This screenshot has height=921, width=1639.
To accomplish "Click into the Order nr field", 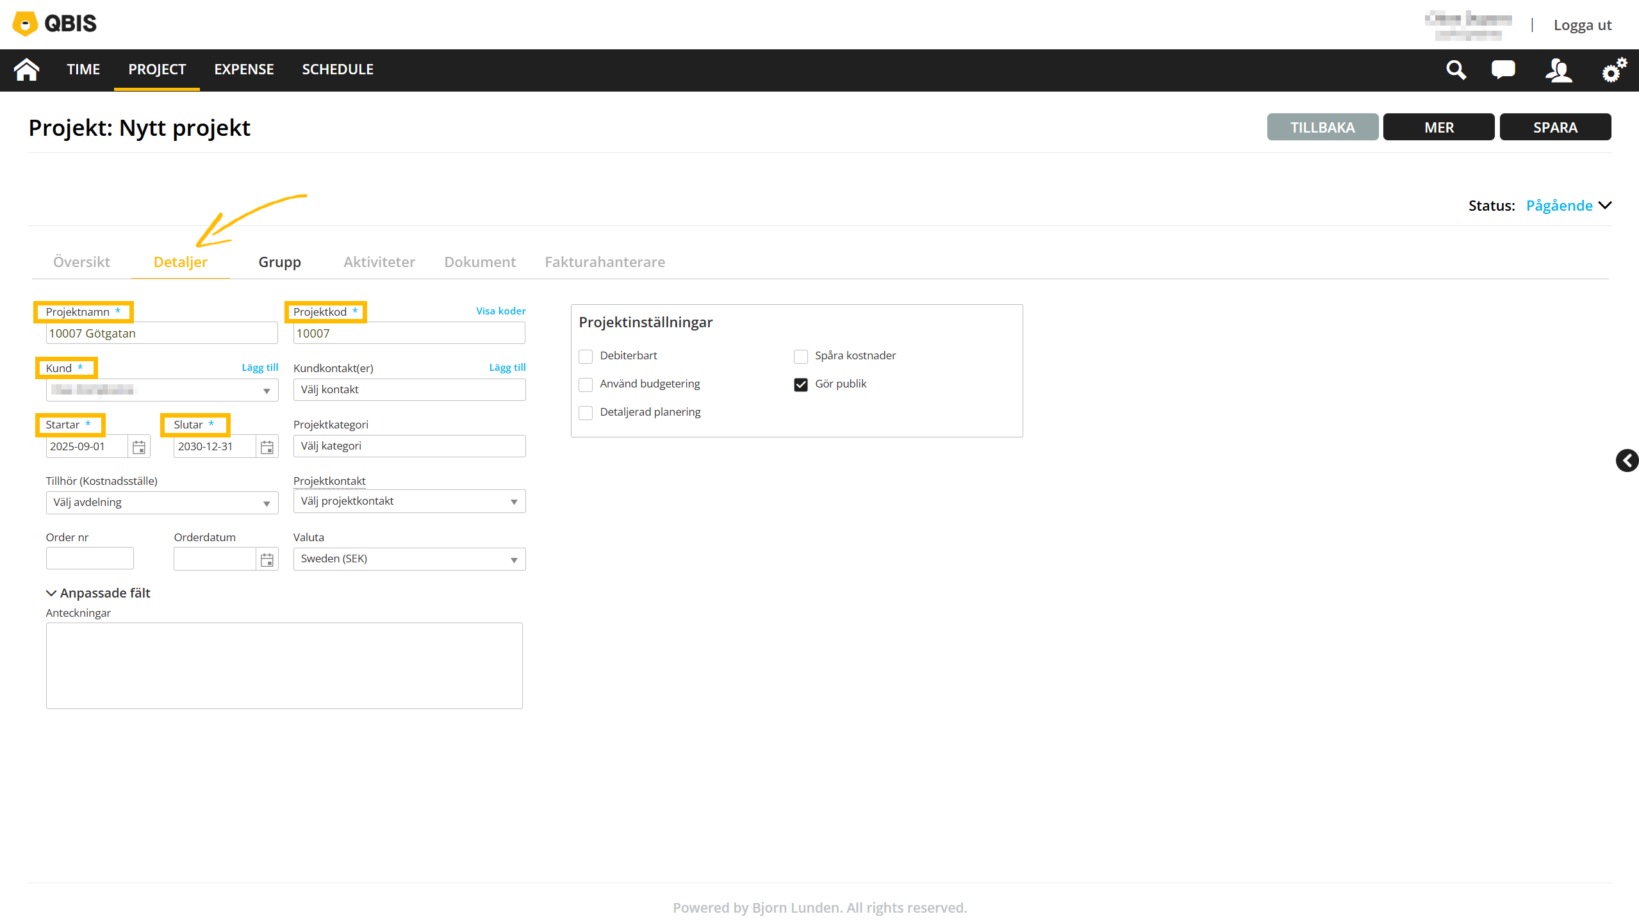I will pyautogui.click(x=90, y=558).
